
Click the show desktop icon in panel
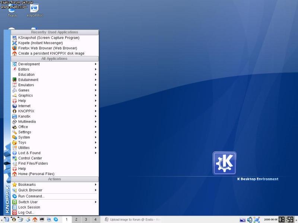click(28, 219)
